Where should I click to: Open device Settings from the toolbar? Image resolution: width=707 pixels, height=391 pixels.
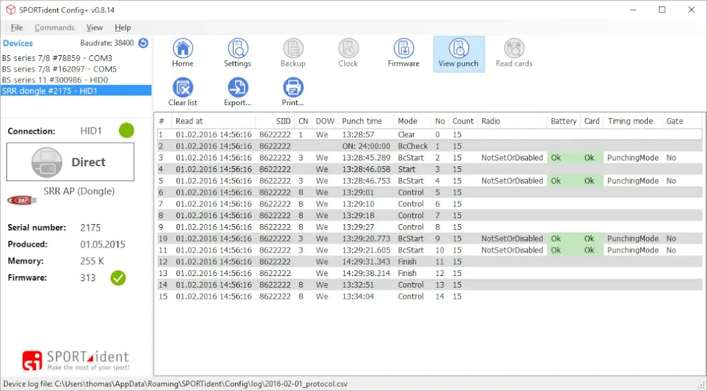[x=238, y=49]
